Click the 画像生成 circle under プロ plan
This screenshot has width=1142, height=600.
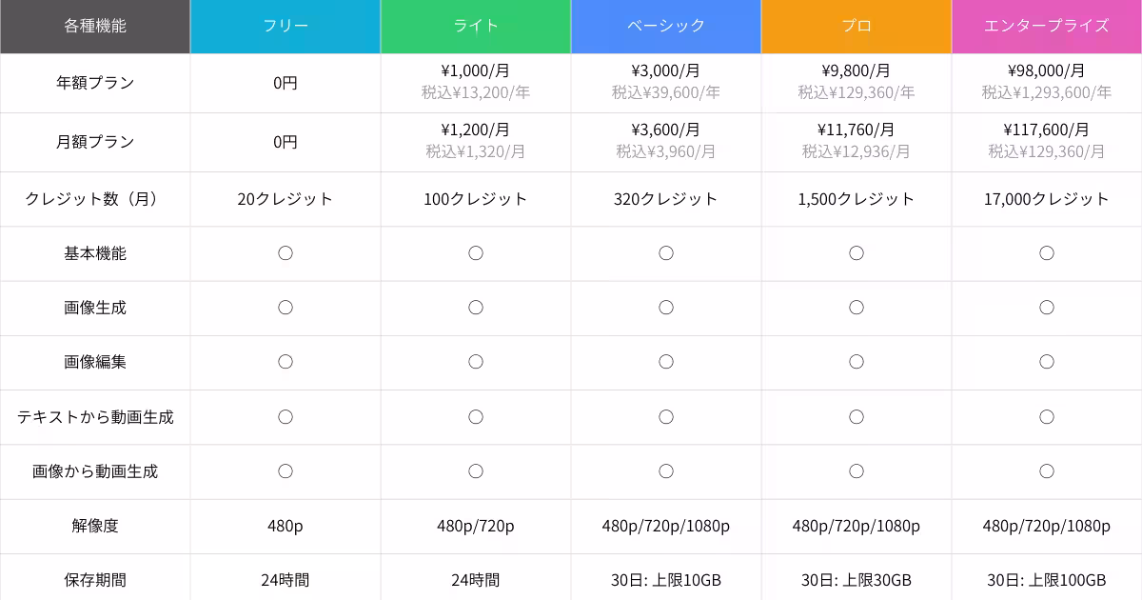[856, 308]
